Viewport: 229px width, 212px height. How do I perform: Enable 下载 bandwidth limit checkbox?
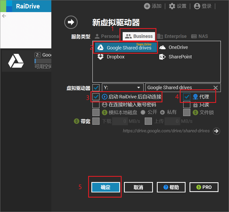(96, 121)
